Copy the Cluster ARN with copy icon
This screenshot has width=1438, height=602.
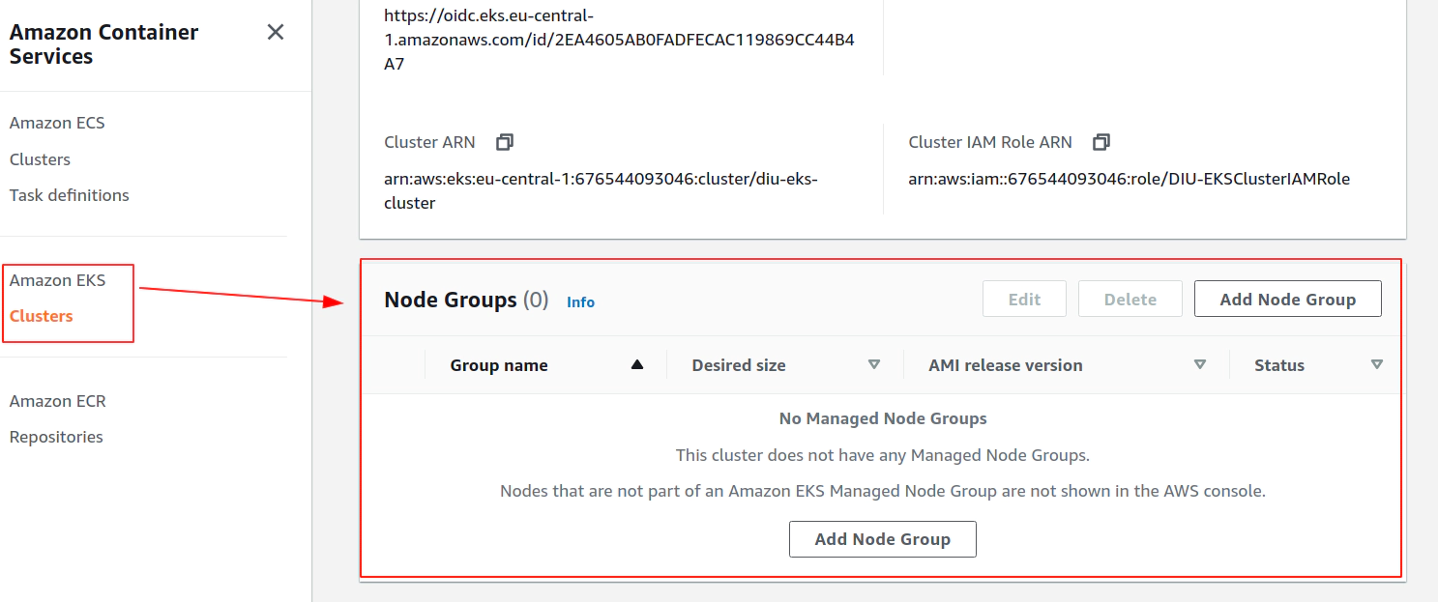click(x=505, y=142)
